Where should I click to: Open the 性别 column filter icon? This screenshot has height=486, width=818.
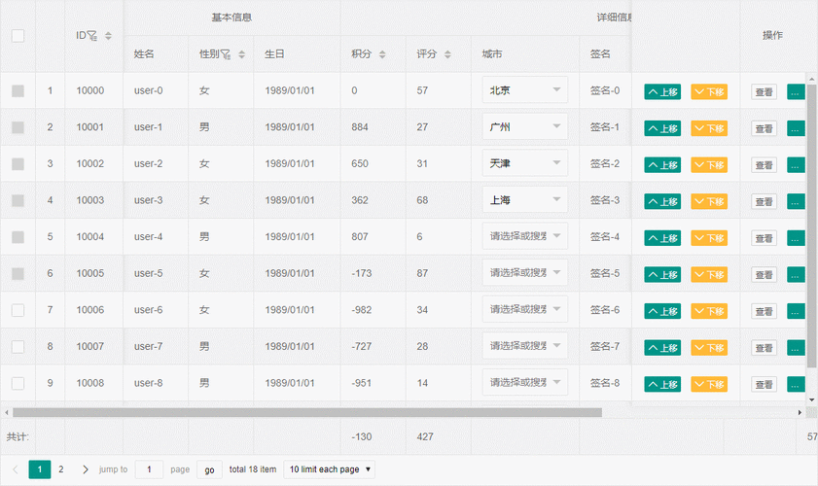[226, 54]
